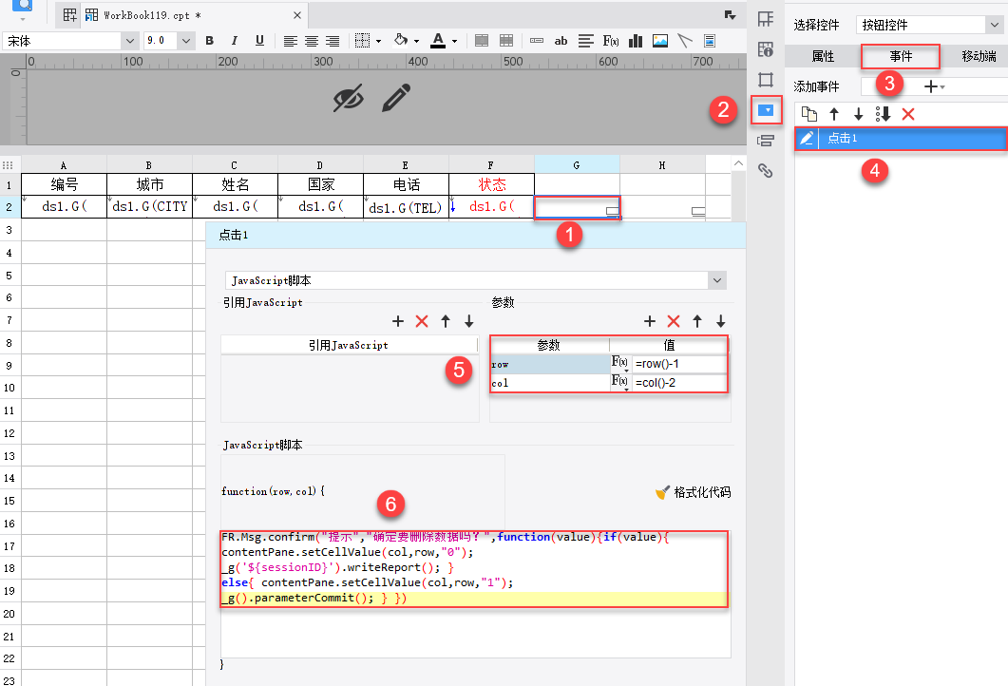Select column header F
This screenshot has height=686, width=1008.
point(491,165)
